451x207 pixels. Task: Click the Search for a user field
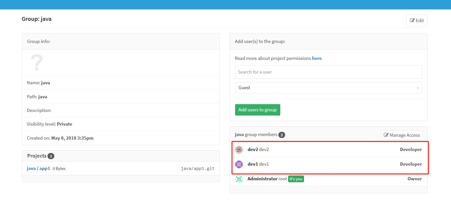(x=328, y=72)
